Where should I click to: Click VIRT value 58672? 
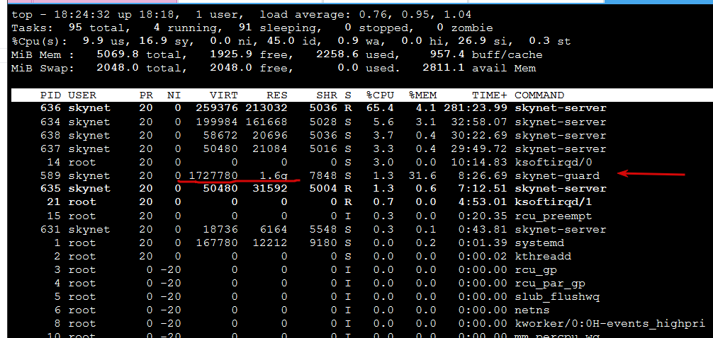point(220,136)
